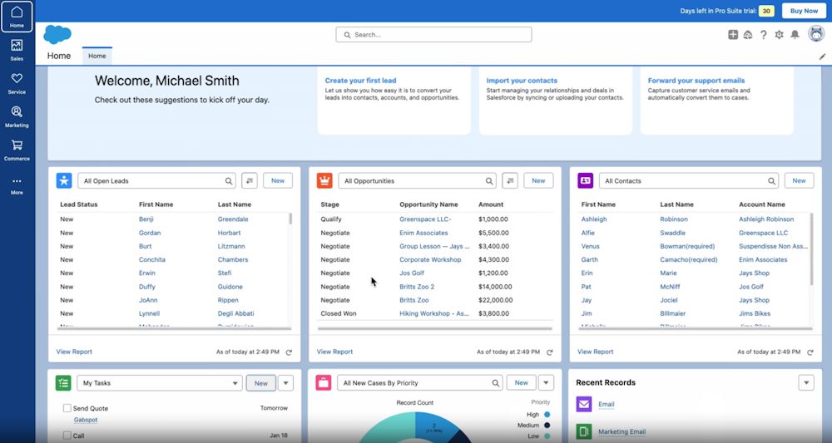Click the contacts list vertical scrollbar

pyautogui.click(x=811, y=249)
